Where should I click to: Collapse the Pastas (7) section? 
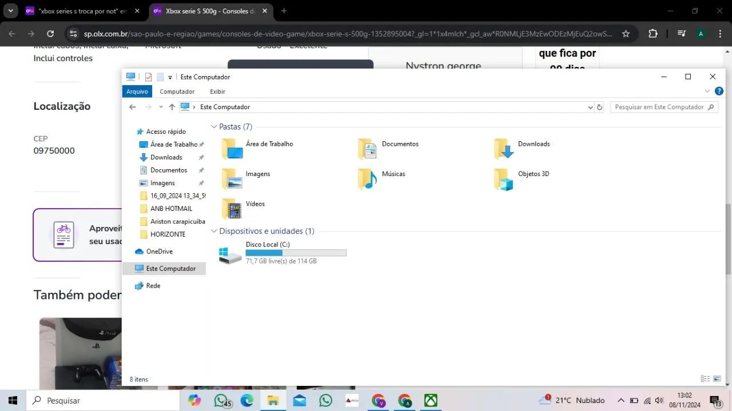tap(214, 126)
